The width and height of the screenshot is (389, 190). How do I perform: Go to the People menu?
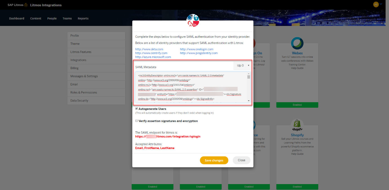[52, 18]
